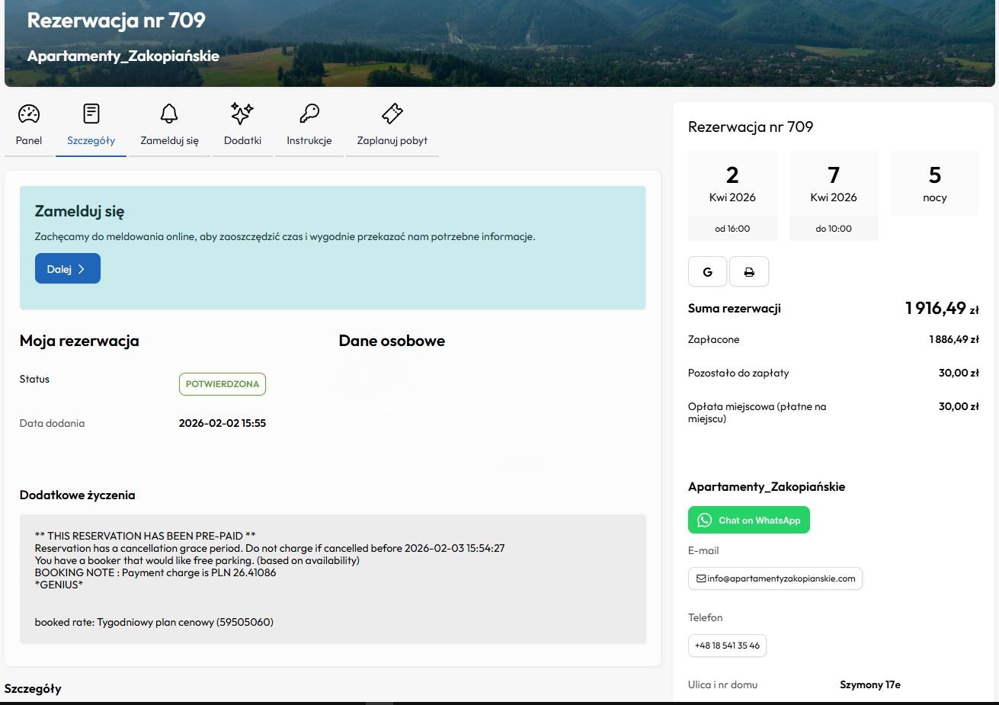
Task: Open the Instrukcje key icon
Action: pyautogui.click(x=309, y=114)
